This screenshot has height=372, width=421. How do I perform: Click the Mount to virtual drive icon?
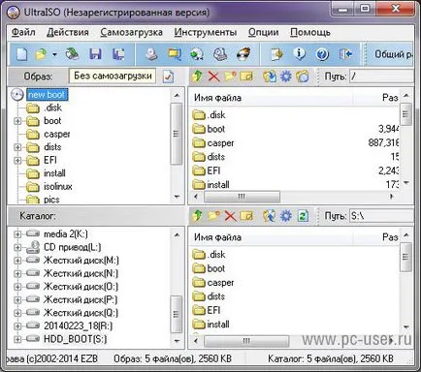[220, 54]
